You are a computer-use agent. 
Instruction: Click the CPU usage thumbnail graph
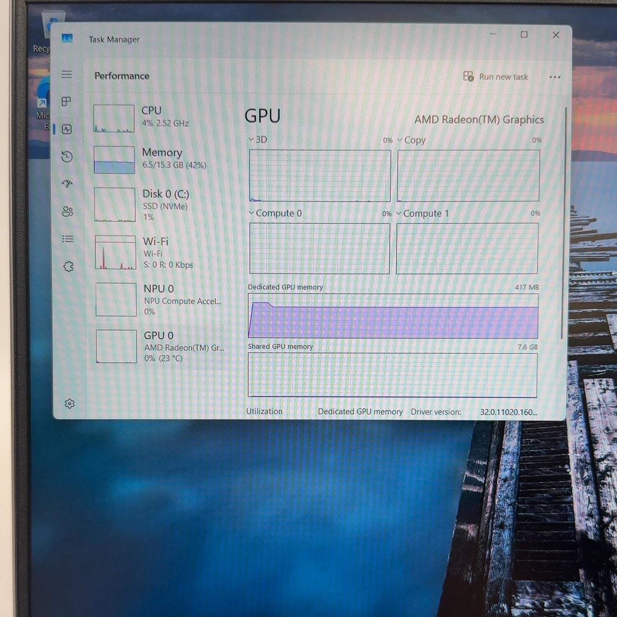114,118
